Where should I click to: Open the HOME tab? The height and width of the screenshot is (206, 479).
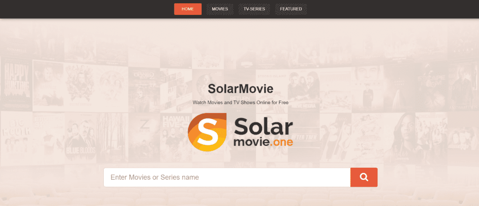188,9
